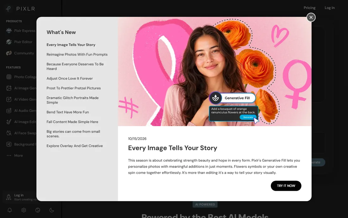
Task: Click the What's New heading
Action: click(x=61, y=32)
